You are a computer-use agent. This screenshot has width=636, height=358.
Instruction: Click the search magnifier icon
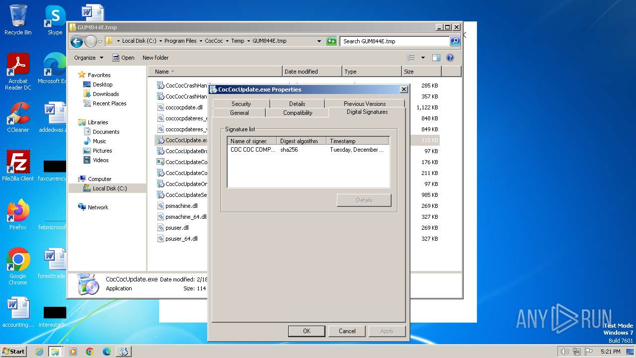tap(455, 41)
